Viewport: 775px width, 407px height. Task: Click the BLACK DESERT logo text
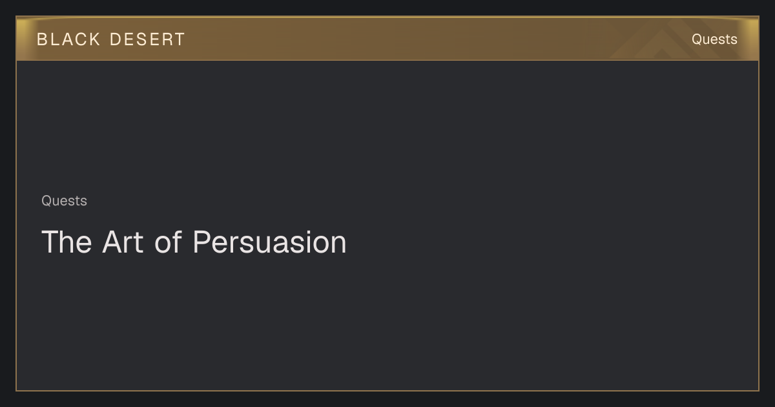point(111,39)
